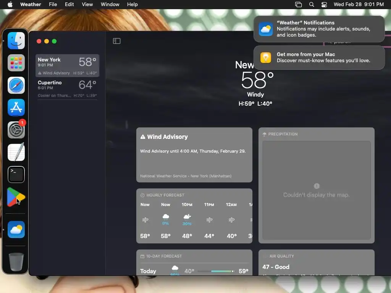Click the 58° current temperature heading
The height and width of the screenshot is (293, 391).
[257, 80]
